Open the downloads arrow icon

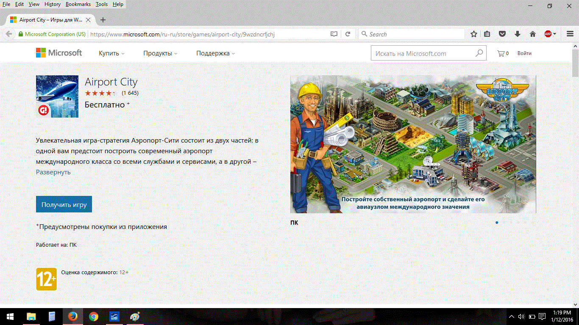click(x=517, y=34)
